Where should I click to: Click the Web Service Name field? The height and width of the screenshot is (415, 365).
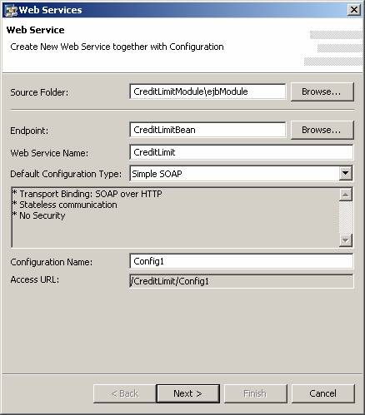(x=241, y=152)
